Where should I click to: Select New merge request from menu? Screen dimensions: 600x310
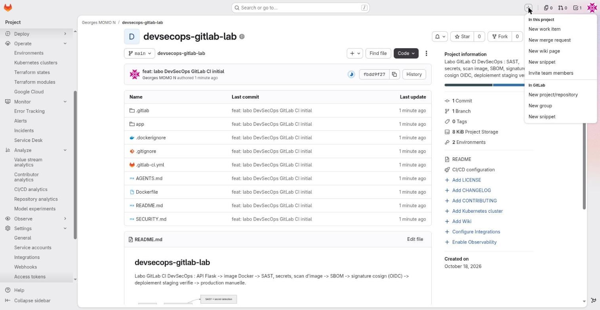click(x=560, y=40)
